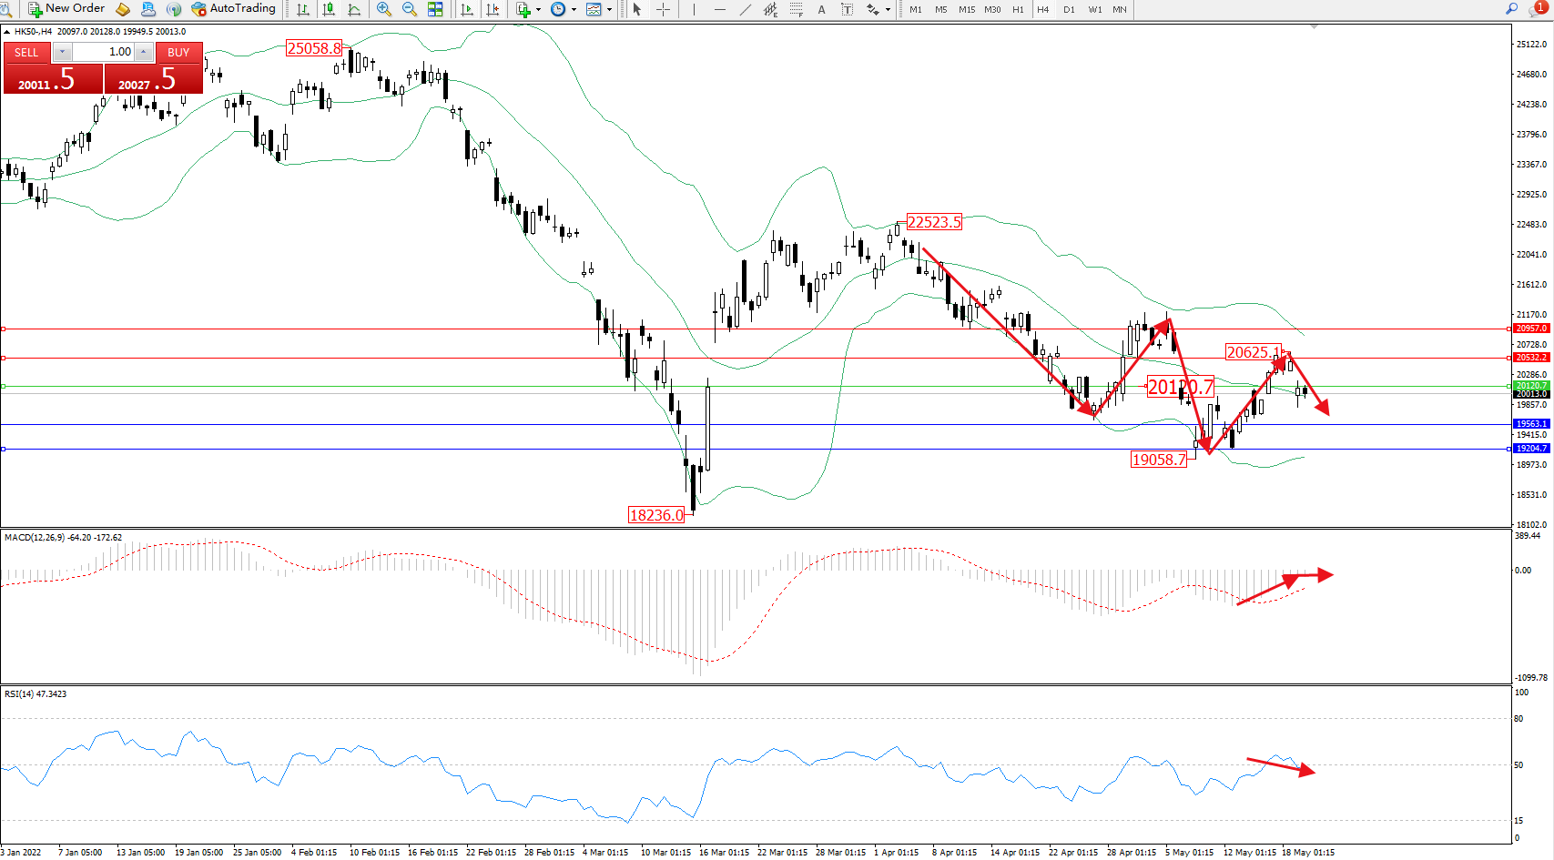The height and width of the screenshot is (860, 1554).
Task: Select the Fibonacci retracement tool
Action: tap(797, 9)
